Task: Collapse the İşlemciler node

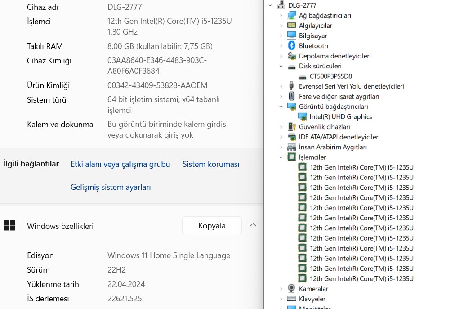Action: tap(281, 157)
